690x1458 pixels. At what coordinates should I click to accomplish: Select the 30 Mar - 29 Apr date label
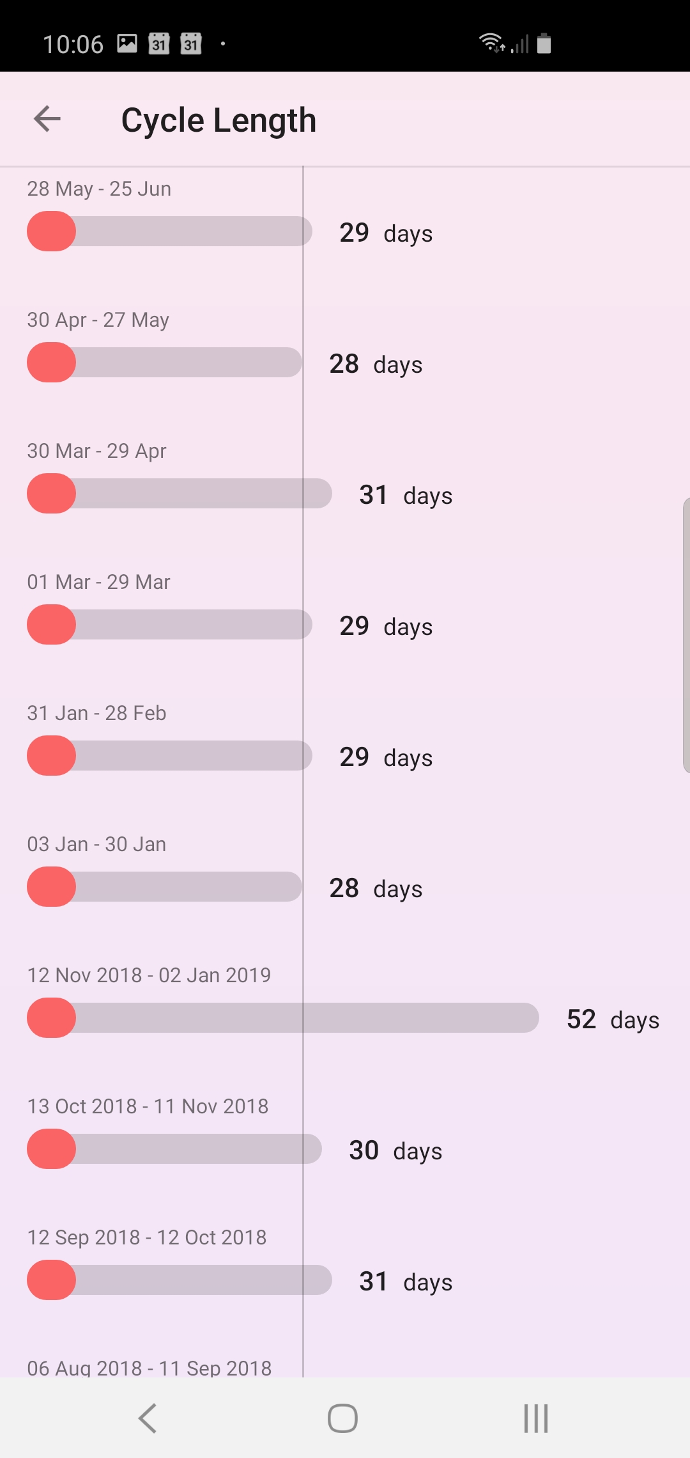tap(96, 451)
